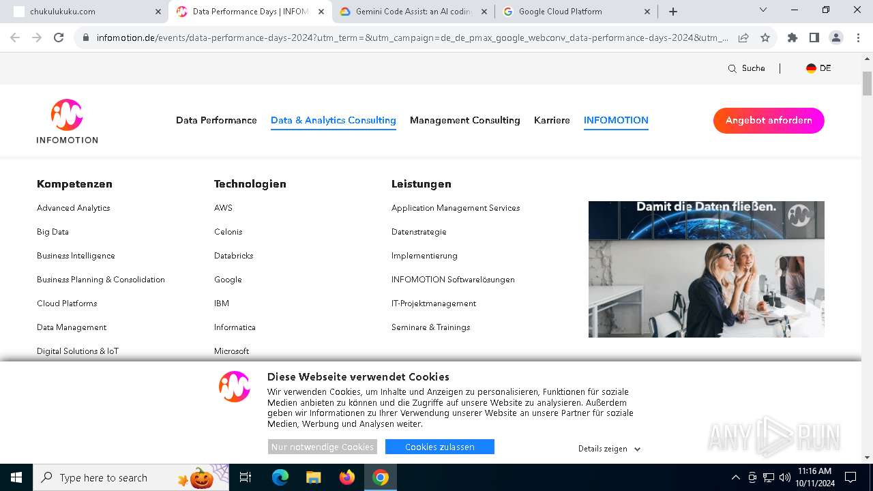Bookmark this page with the star icon
873x491 pixels.
(765, 38)
